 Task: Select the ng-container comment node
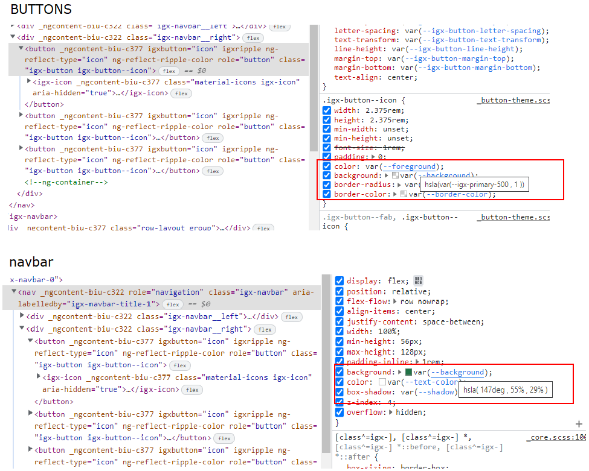[66, 182]
